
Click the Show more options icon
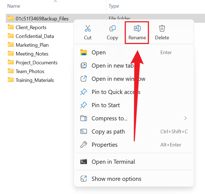coord(84,179)
